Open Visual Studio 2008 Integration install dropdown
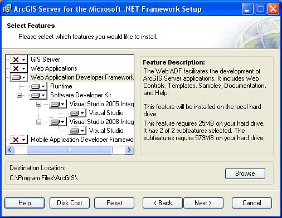This screenshot has width=282, height=218. coord(58,122)
